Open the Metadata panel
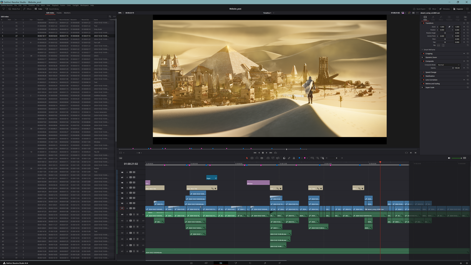471x265 pixels. click(445, 9)
